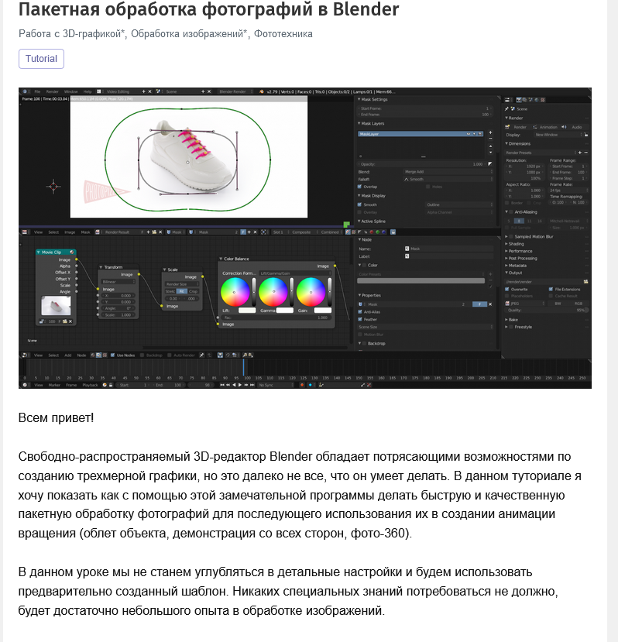Open the Outline draw type dropdown
The image size is (618, 642).
point(459,204)
